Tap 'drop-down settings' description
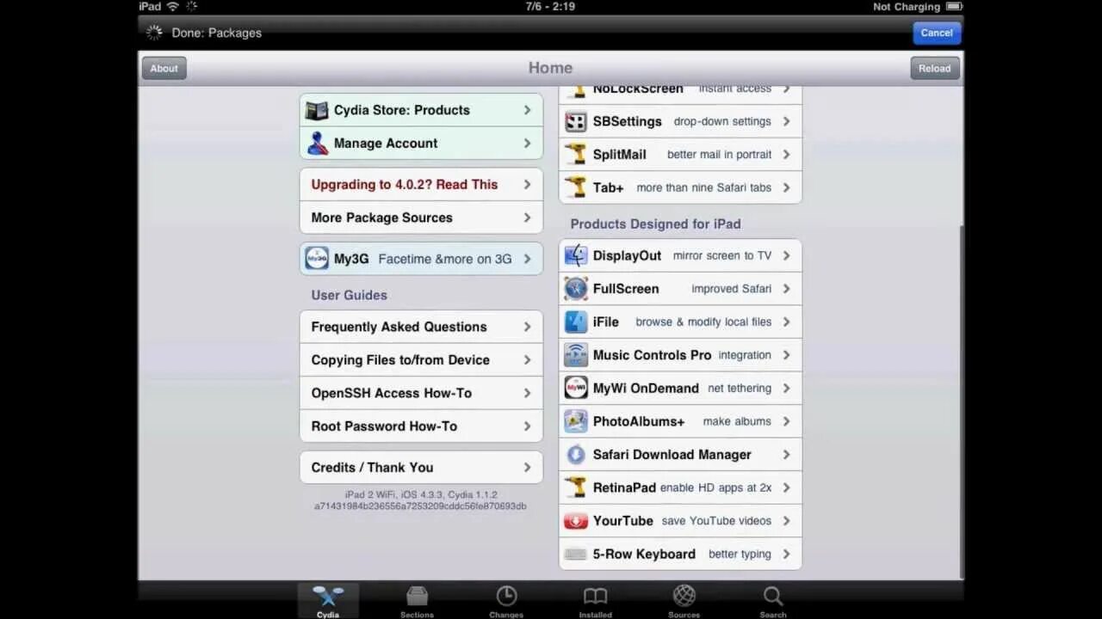 pyautogui.click(x=722, y=121)
